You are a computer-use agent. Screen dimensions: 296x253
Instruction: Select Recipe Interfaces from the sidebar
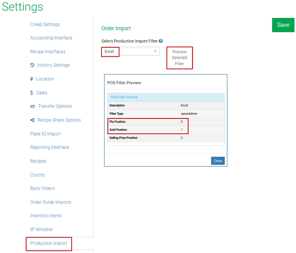[48, 52]
